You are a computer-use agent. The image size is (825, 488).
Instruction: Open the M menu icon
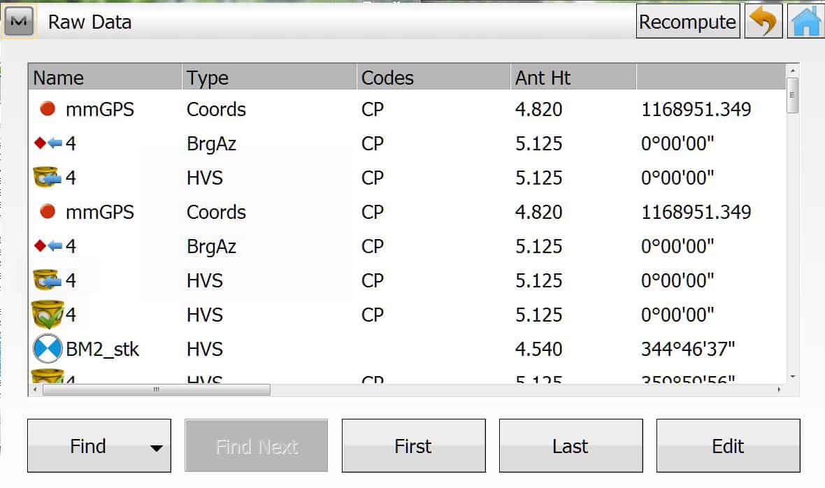point(19,22)
